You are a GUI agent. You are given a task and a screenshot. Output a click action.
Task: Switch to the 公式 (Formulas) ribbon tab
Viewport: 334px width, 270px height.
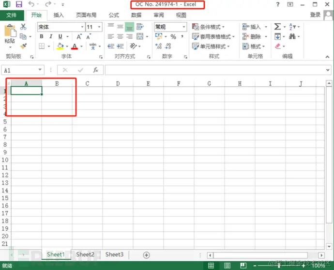click(x=114, y=15)
